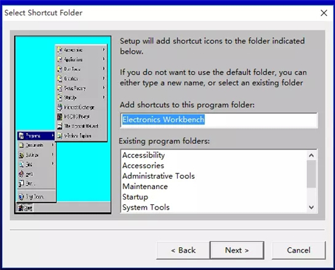The image size is (335, 270).
Task: Click the Programs icon in illustrated menu
Action: [x=21, y=135]
